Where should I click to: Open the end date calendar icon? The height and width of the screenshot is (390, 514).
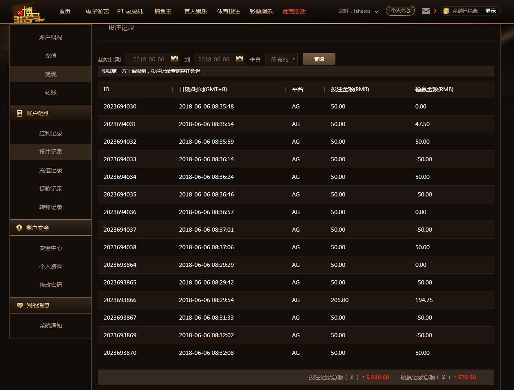240,59
